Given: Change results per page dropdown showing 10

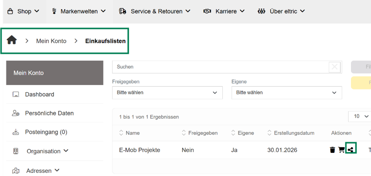Looking at the screenshot, I should pyautogui.click(x=360, y=116).
